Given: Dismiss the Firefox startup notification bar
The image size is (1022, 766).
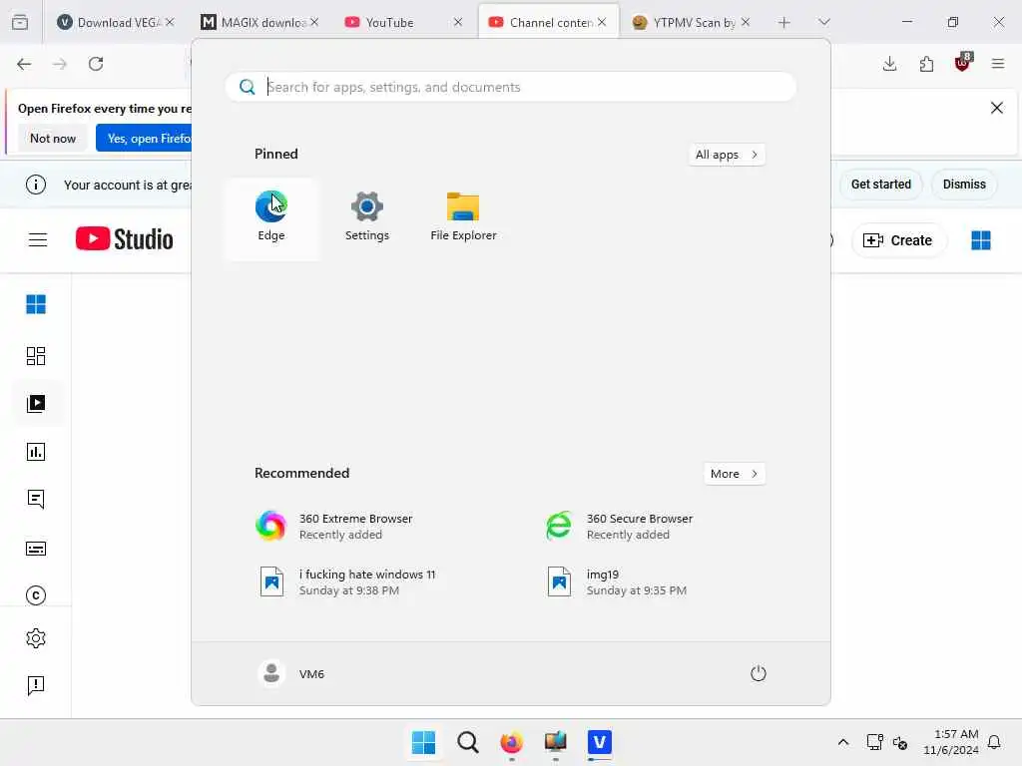Looking at the screenshot, I should pyautogui.click(x=997, y=108).
